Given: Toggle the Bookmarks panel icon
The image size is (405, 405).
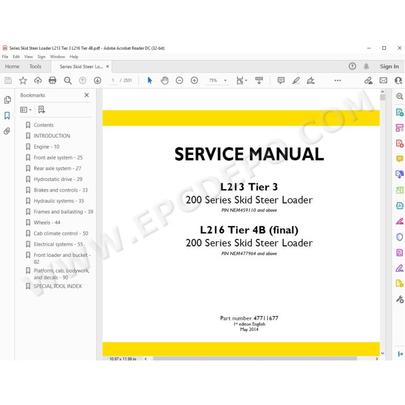Looking at the screenshot, I should click(x=7, y=116).
